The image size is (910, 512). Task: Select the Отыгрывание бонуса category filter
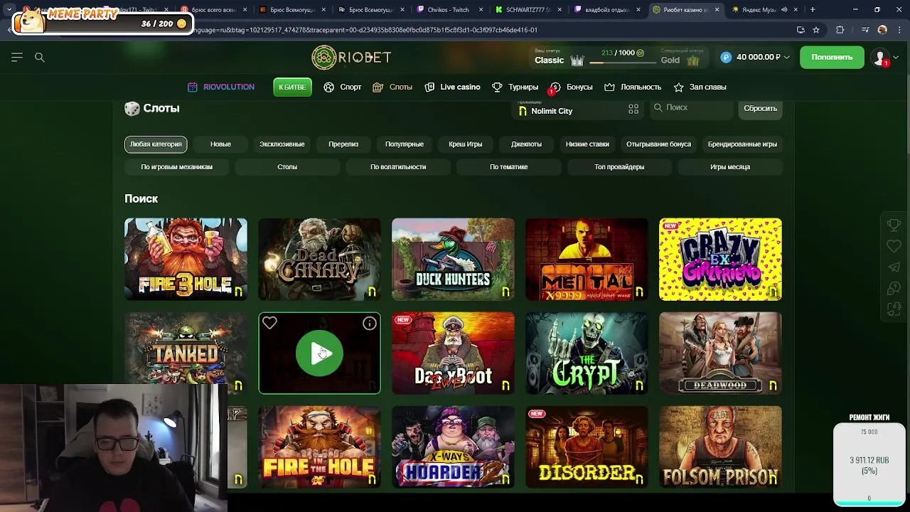tap(658, 144)
